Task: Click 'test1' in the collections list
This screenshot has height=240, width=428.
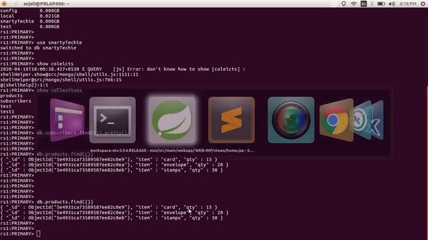Action: (7, 111)
